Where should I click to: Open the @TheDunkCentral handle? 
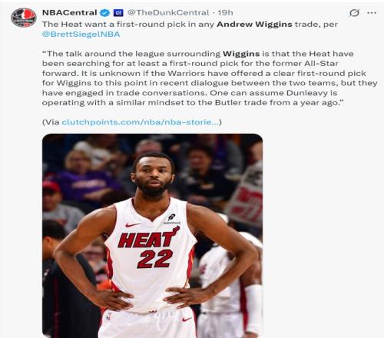168,12
